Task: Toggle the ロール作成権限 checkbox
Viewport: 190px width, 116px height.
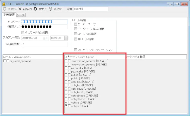Action: [75, 34]
